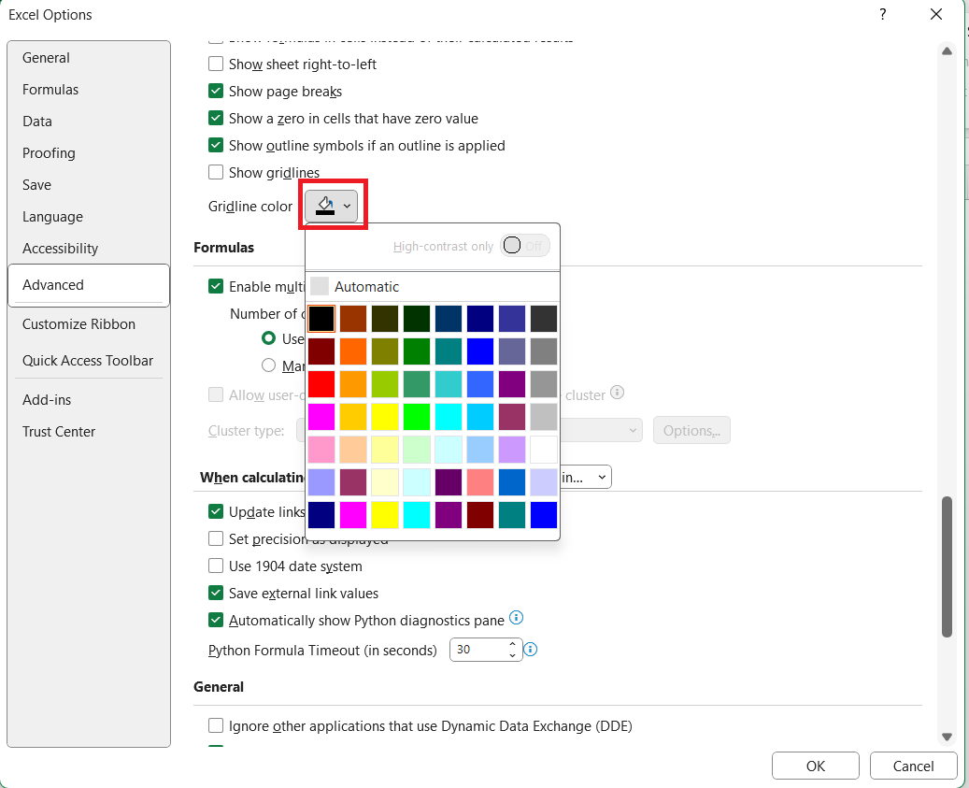This screenshot has width=969, height=788.
Task: Choose the Automatic gridline color
Action: [433, 286]
